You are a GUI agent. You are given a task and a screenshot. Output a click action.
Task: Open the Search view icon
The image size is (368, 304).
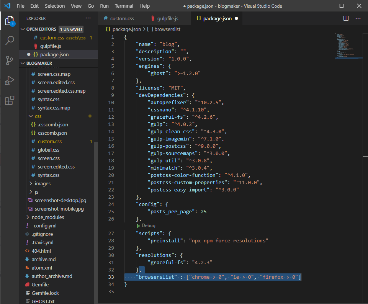click(x=10, y=40)
